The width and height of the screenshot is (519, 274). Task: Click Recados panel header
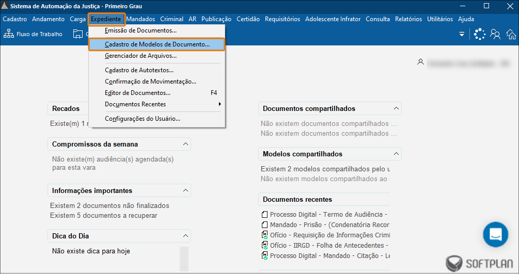pyautogui.click(x=68, y=108)
